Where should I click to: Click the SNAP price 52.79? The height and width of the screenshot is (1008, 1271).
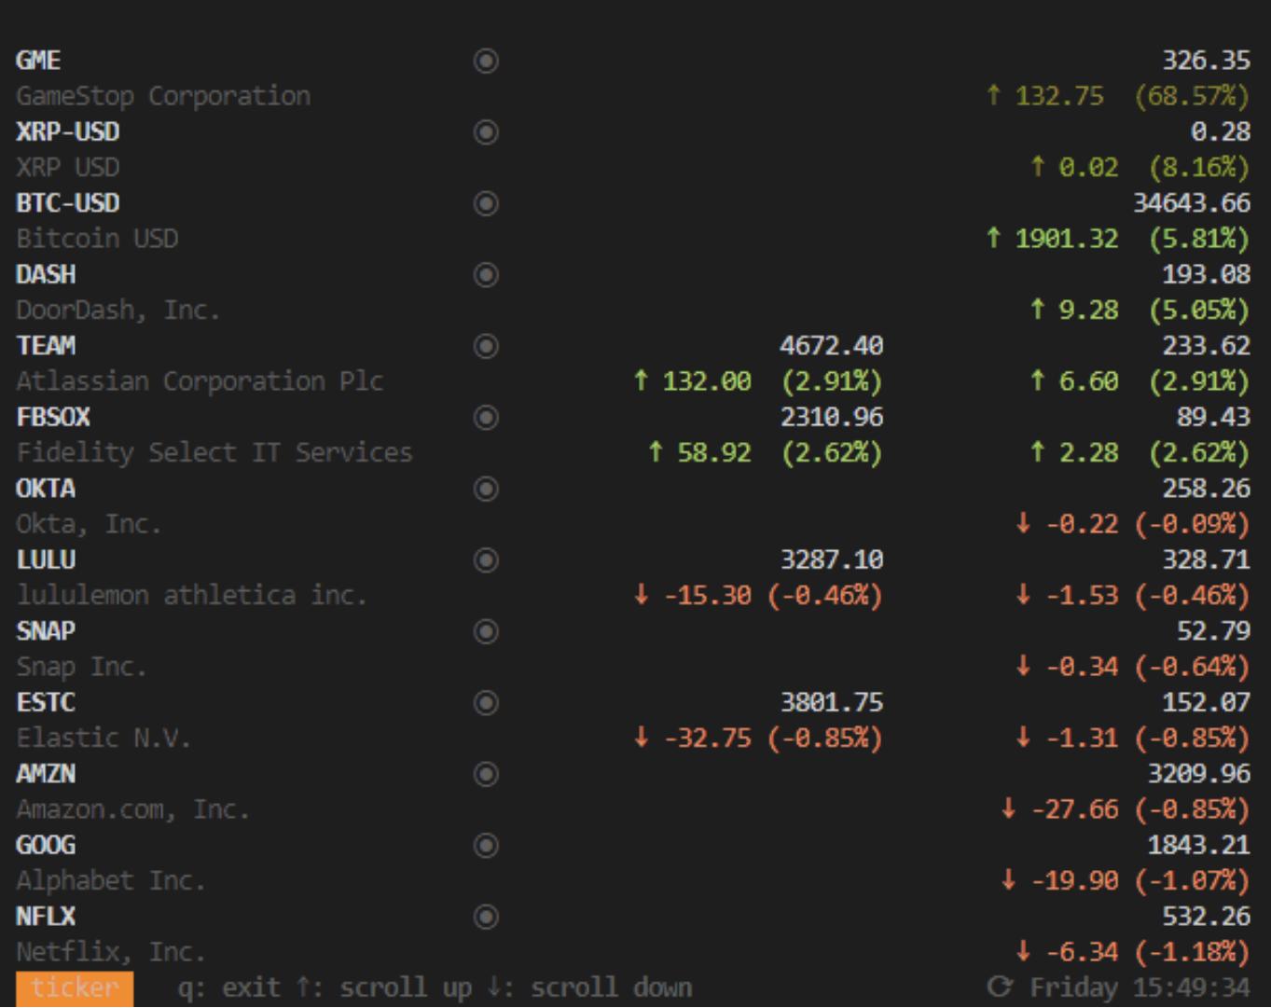pos(1212,631)
